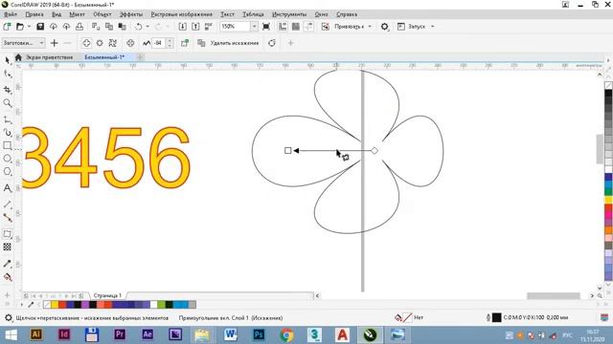Click Add New Distortion button
The height and width of the screenshot is (344, 613).
185,43
